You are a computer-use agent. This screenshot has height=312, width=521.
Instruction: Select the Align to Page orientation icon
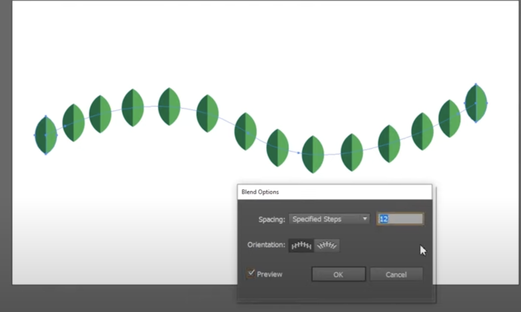pos(301,246)
